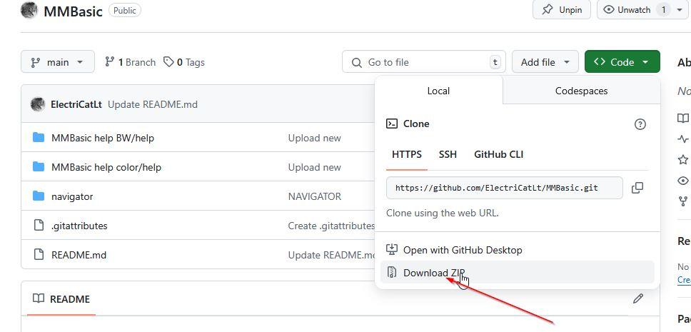
Task: Choose Open with GitHub Desktop
Action: tap(462, 250)
